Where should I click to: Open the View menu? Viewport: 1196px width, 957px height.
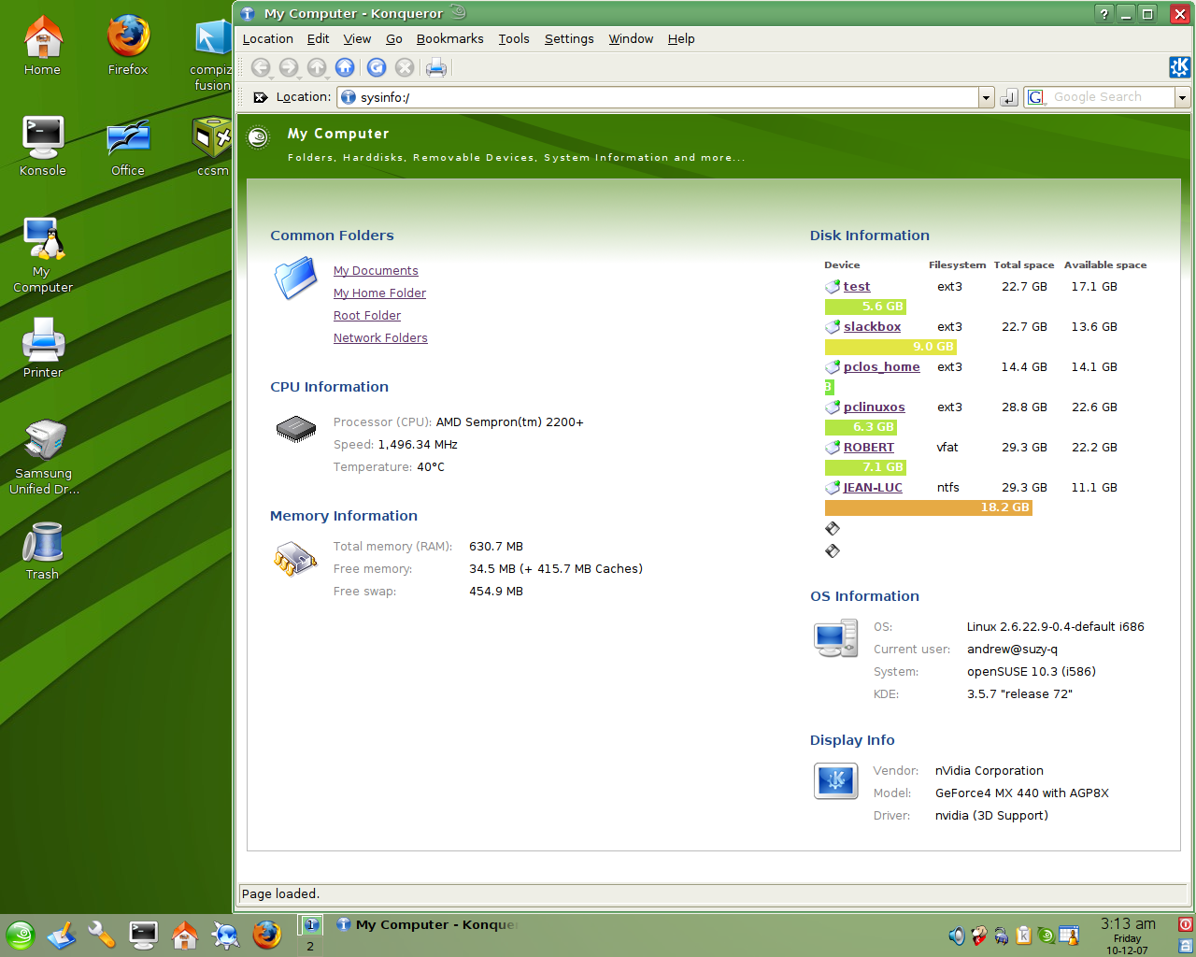point(357,38)
